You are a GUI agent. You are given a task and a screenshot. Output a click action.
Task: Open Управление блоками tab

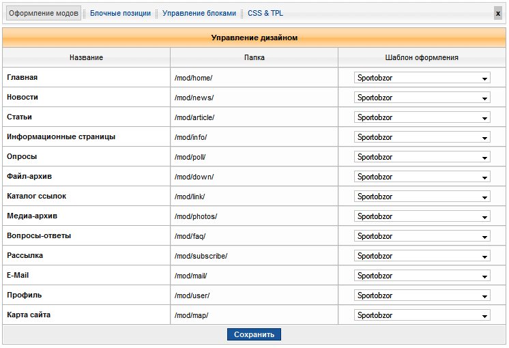point(199,13)
